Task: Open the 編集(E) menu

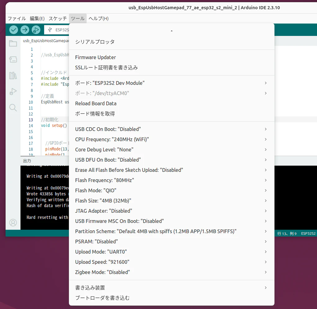Action: point(37,19)
